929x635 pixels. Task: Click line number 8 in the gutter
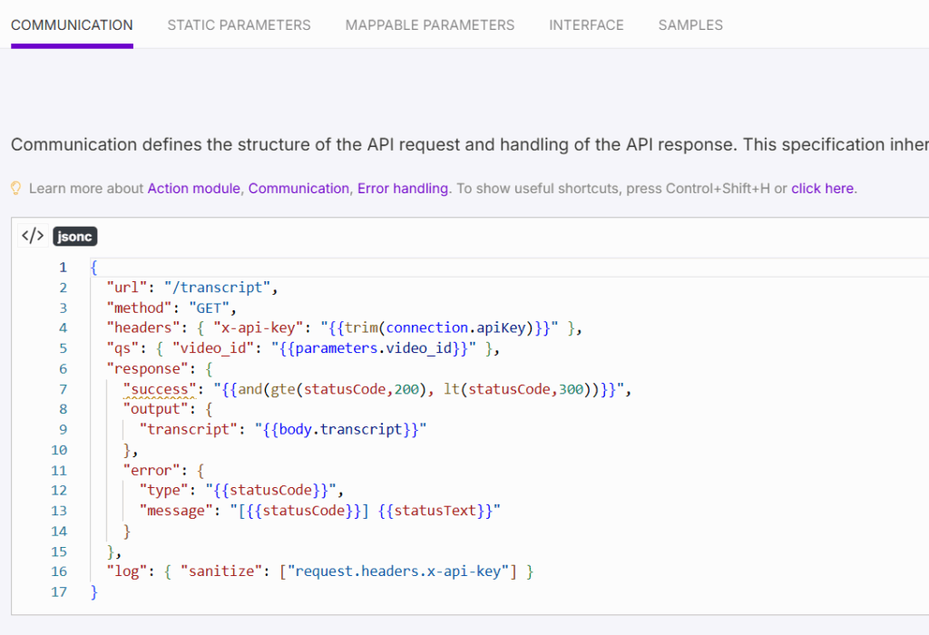63,409
